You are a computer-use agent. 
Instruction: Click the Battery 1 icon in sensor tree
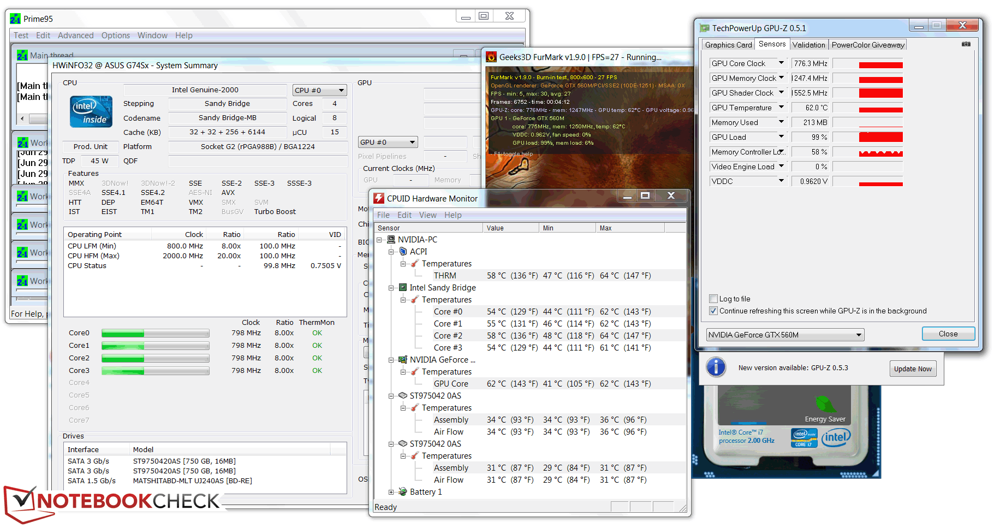tap(402, 491)
